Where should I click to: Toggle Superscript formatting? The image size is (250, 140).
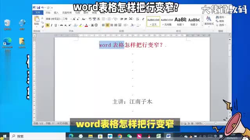70,25
